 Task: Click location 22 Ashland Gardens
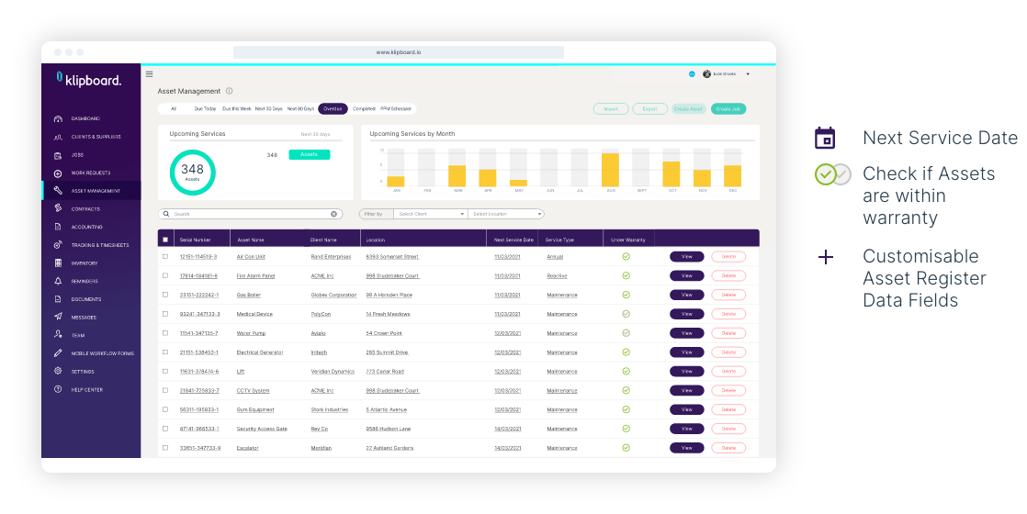point(389,448)
